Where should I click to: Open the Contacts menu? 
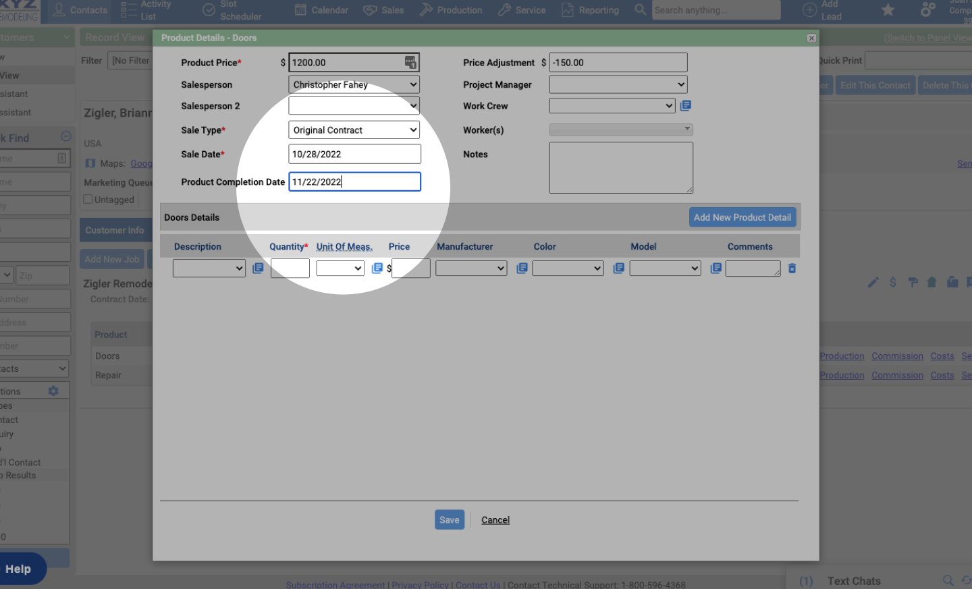(80, 10)
